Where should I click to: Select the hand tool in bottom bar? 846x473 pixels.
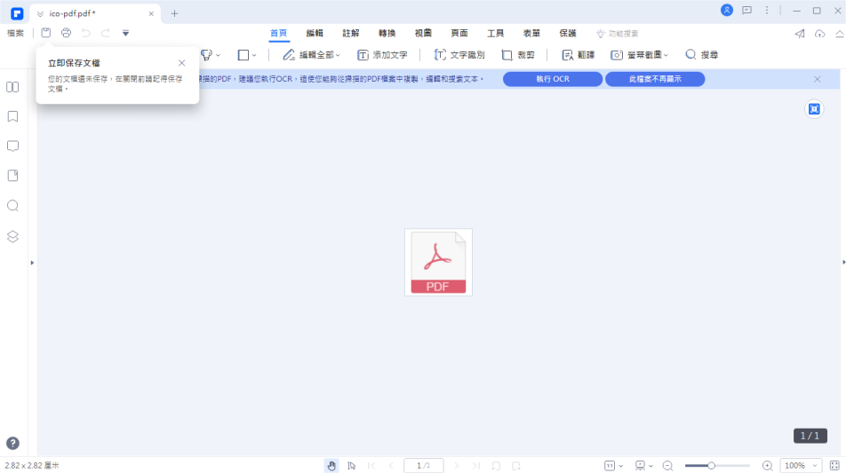click(331, 465)
